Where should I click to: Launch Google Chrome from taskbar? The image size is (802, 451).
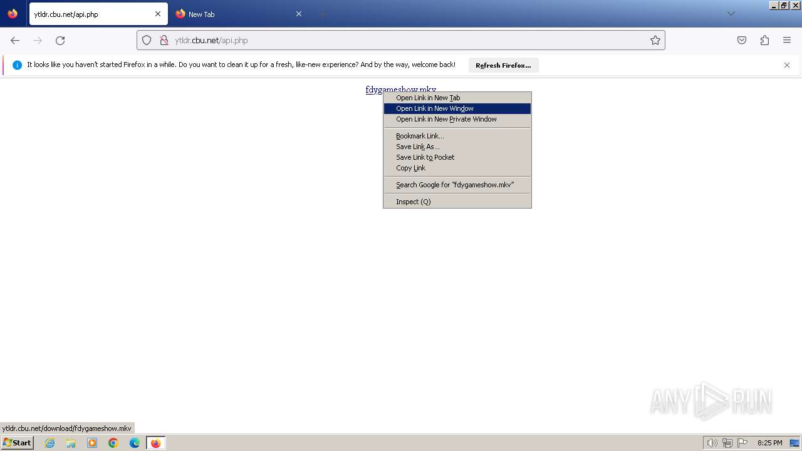tap(113, 443)
